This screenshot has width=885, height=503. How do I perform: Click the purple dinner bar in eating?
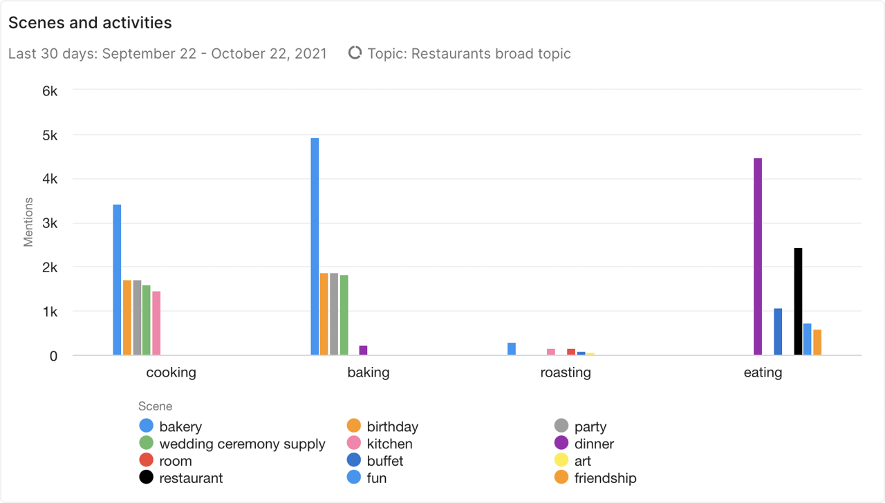click(x=758, y=256)
